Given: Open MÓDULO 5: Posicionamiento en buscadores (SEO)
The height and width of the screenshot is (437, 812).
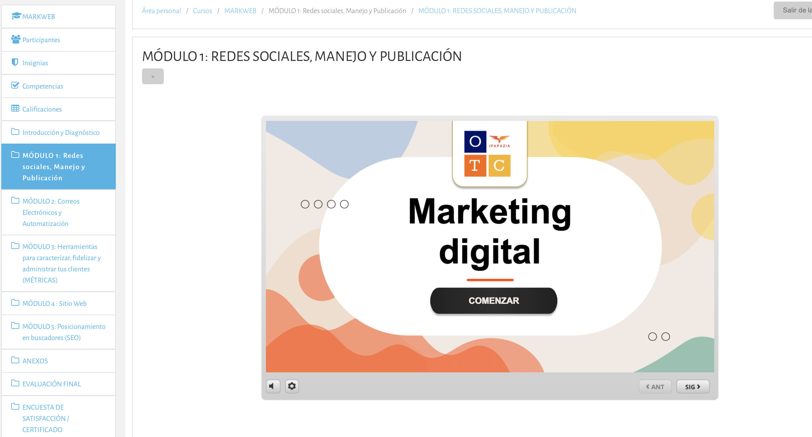Looking at the screenshot, I should click(58, 332).
